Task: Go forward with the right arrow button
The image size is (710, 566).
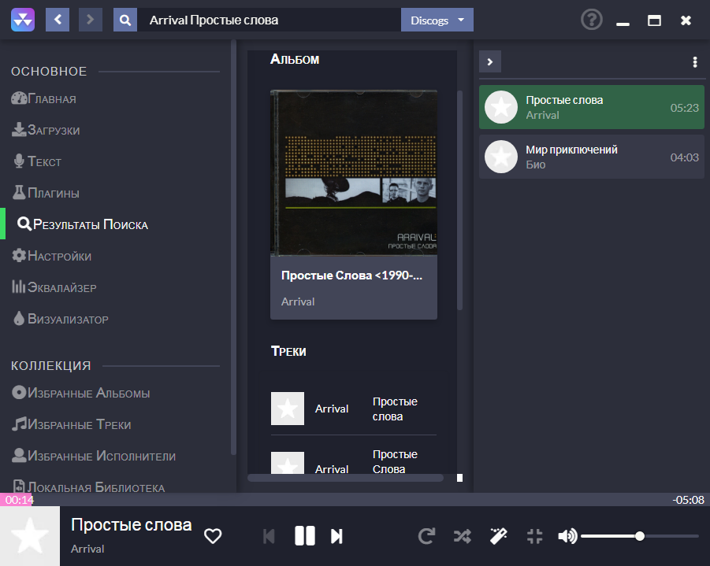Action: click(91, 20)
